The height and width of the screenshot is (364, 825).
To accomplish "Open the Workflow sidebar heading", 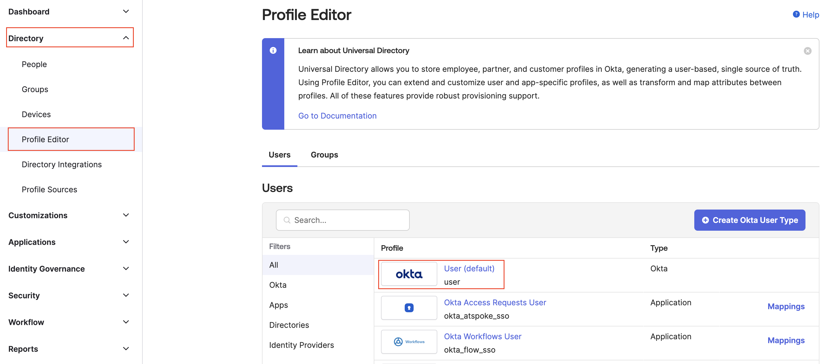I will tap(26, 323).
